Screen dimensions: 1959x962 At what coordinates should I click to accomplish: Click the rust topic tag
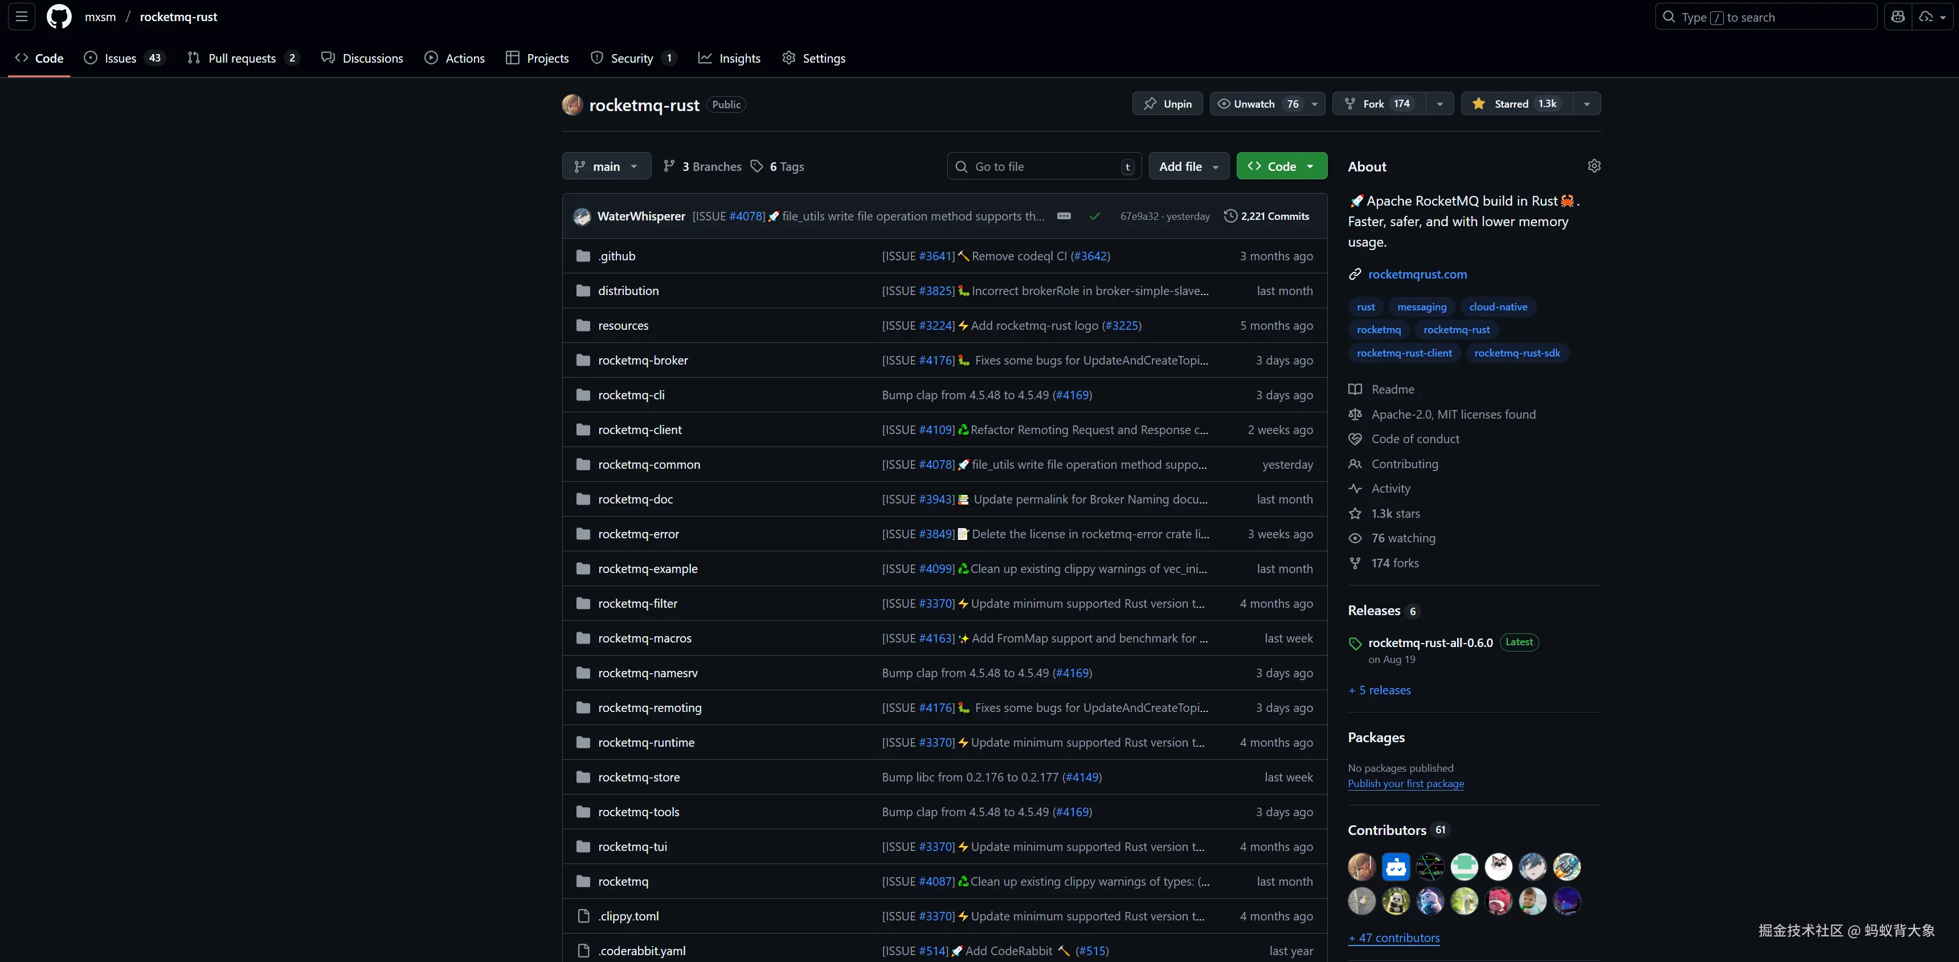[x=1365, y=306]
